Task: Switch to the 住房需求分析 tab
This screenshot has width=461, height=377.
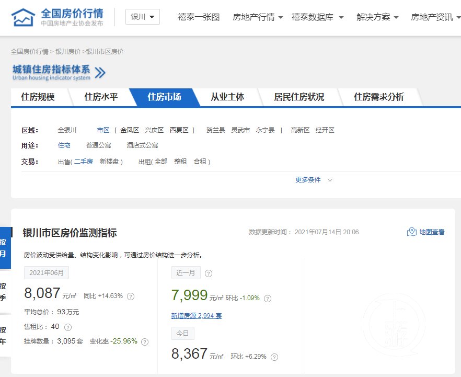Action: point(379,97)
